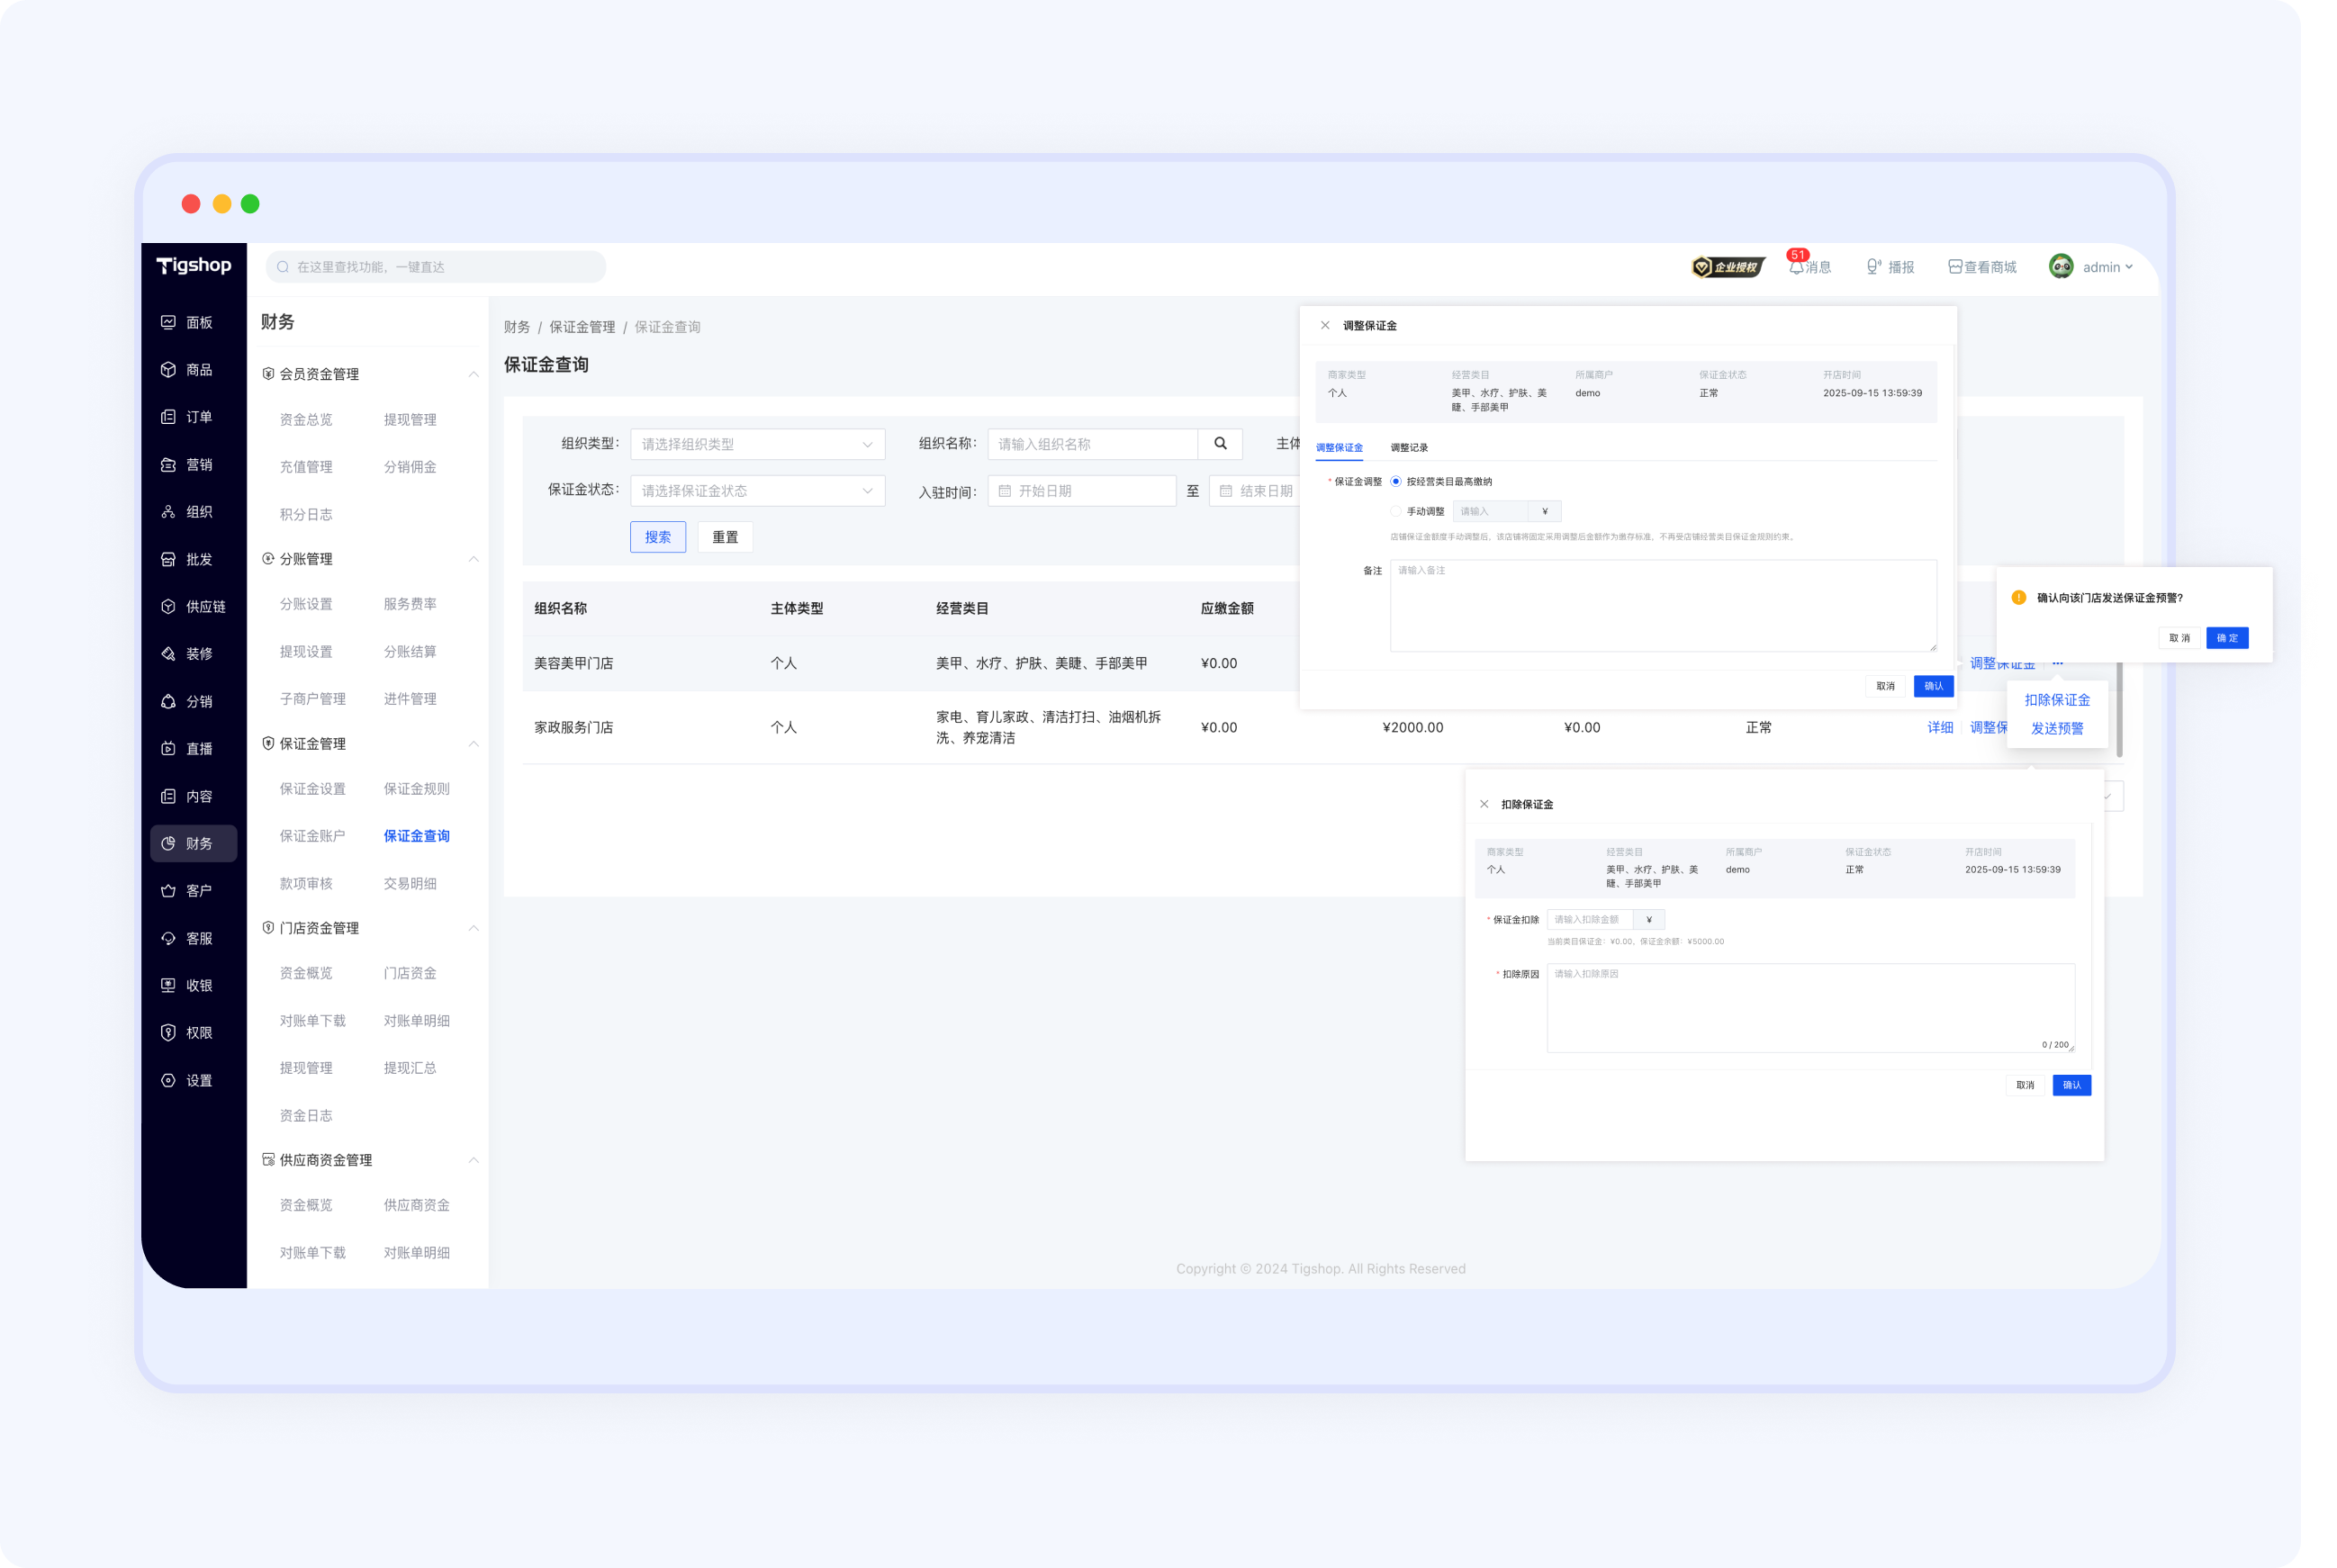Open the 客服 customer service sidebar icon

pyautogui.click(x=168, y=938)
